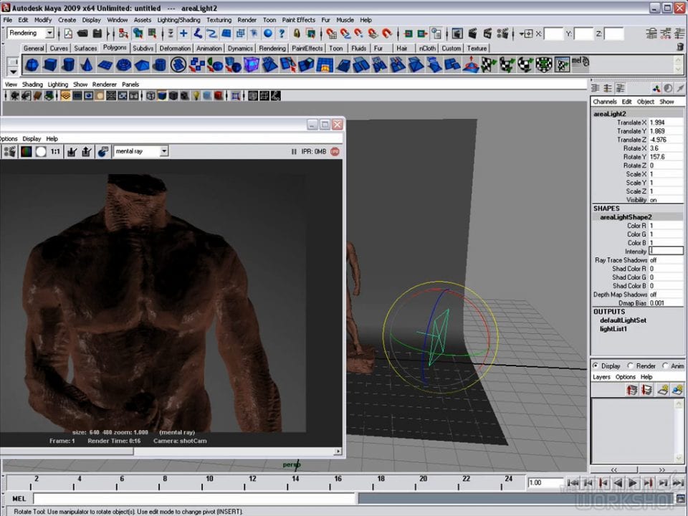Select the Display radio button in layer editor

(x=596, y=365)
